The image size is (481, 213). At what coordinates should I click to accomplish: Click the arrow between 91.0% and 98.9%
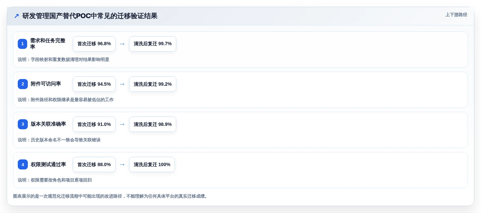(x=122, y=124)
